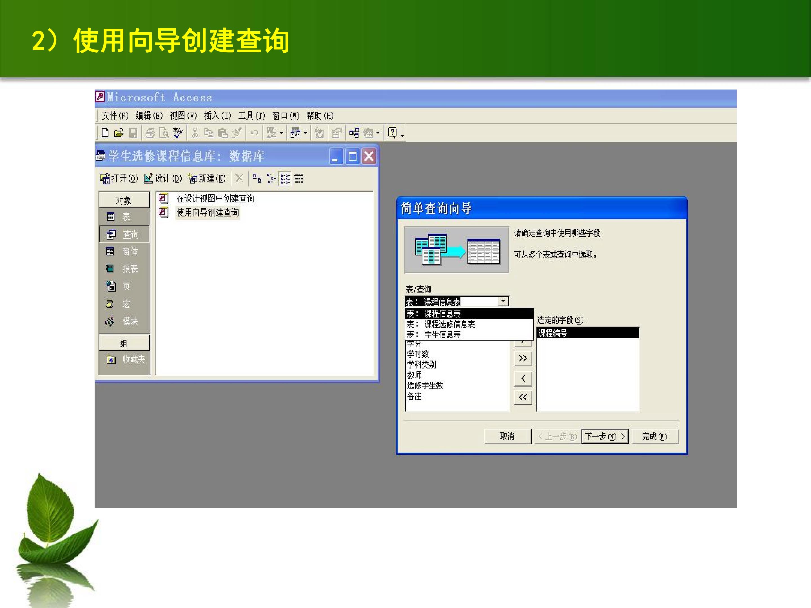
Task: Open the 工具(T) menu
Action: pos(251,116)
